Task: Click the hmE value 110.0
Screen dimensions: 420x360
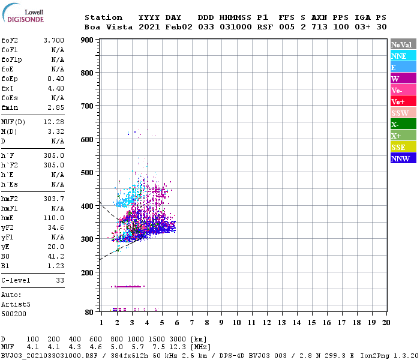Action: tap(53, 218)
